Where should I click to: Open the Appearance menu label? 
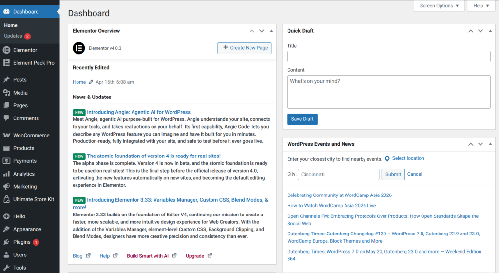click(27, 229)
